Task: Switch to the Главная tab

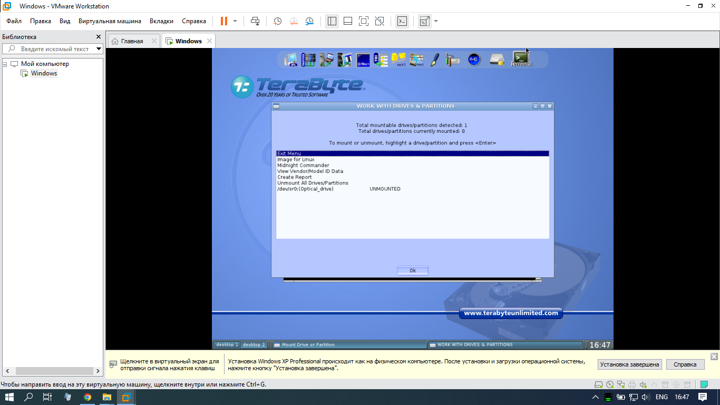Action: 132,41
